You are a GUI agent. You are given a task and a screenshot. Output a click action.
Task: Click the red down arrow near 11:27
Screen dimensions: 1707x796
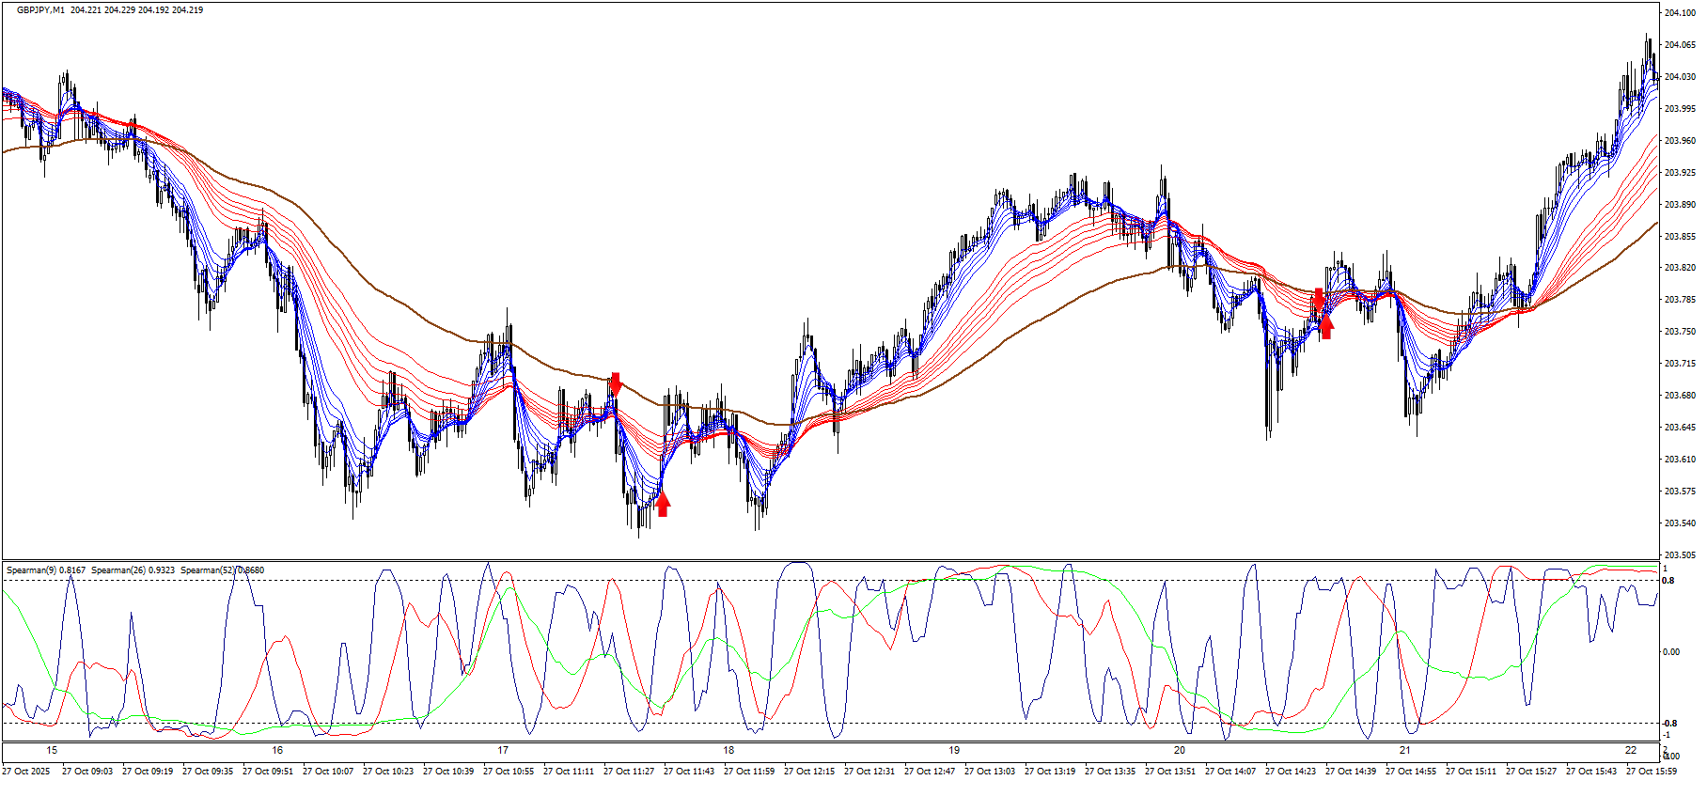[616, 383]
